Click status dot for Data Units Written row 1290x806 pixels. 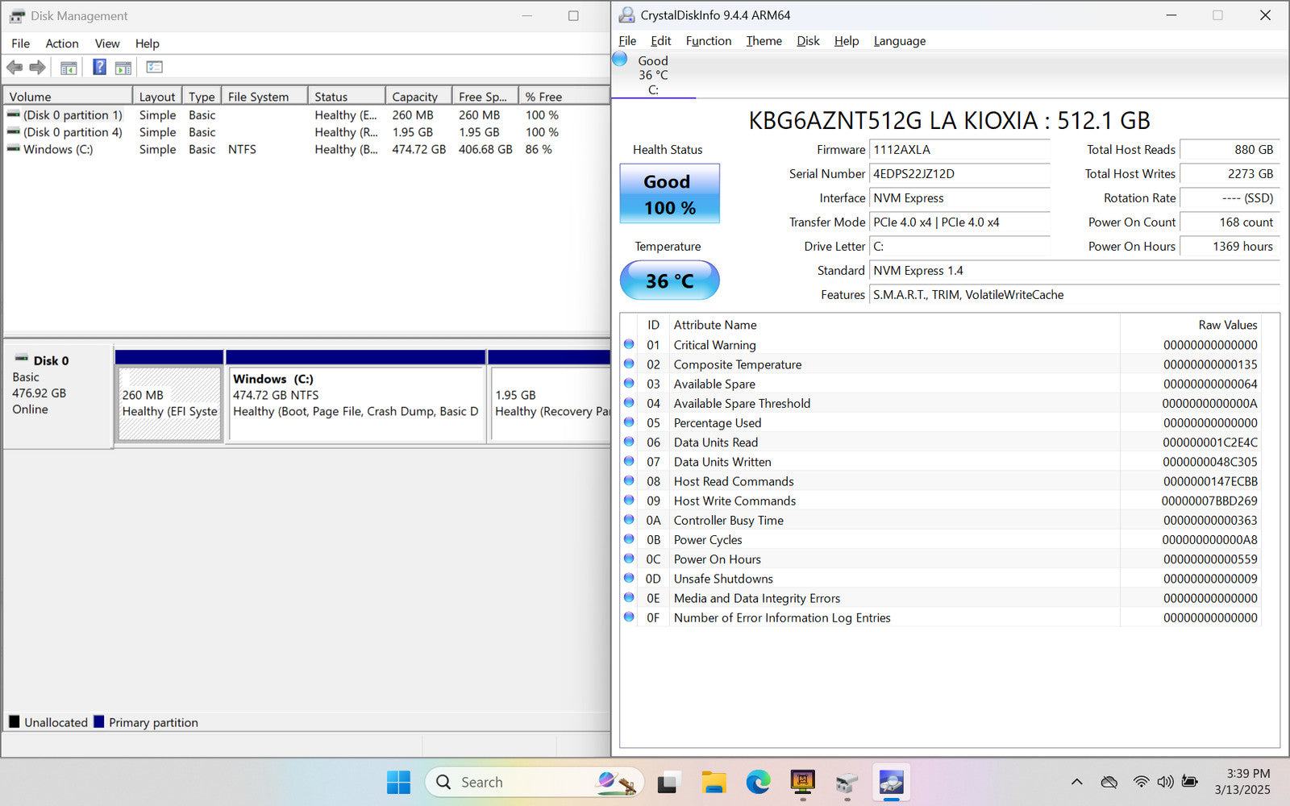click(629, 461)
